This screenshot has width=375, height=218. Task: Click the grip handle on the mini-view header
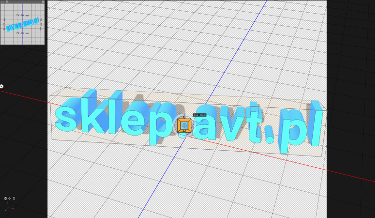[x=2, y=1]
